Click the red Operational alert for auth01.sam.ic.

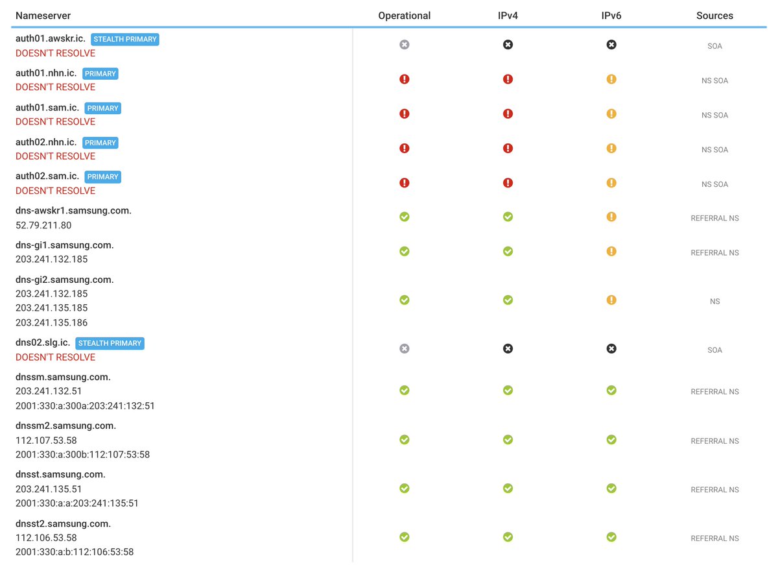coord(405,114)
